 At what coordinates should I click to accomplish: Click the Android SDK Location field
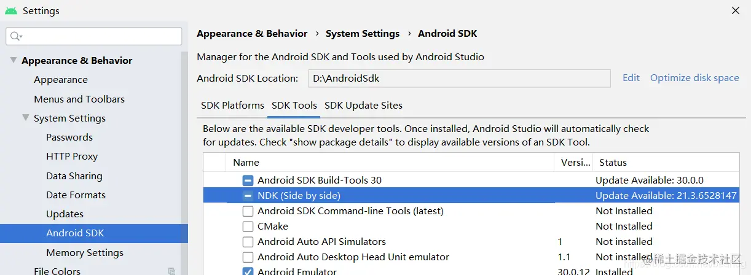point(459,79)
